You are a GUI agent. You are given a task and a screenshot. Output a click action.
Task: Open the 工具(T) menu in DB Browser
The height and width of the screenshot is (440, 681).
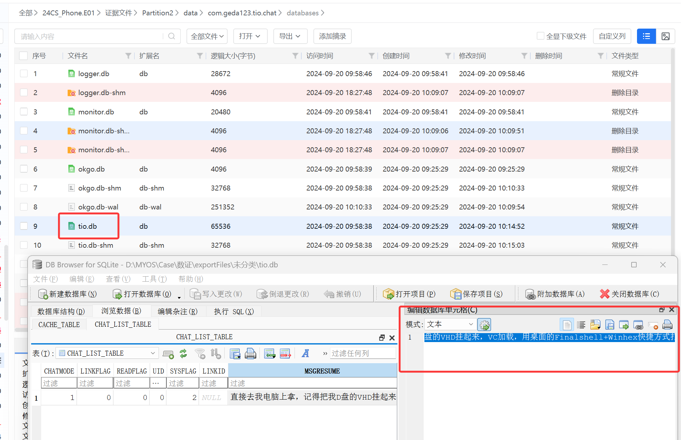[x=154, y=279]
